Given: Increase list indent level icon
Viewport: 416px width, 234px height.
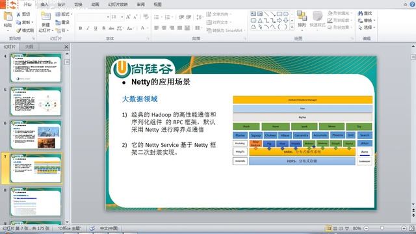Looking at the screenshot, I should [x=188, y=17].
